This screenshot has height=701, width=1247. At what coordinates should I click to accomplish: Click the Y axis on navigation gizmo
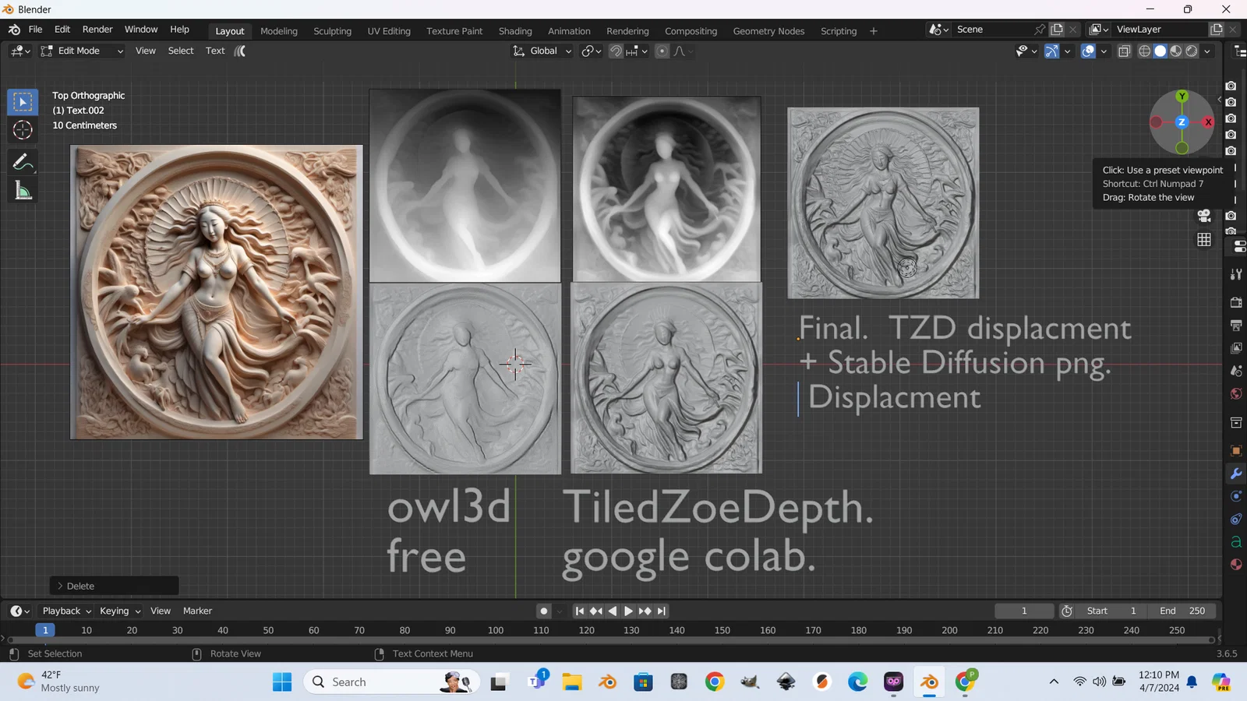click(1182, 96)
